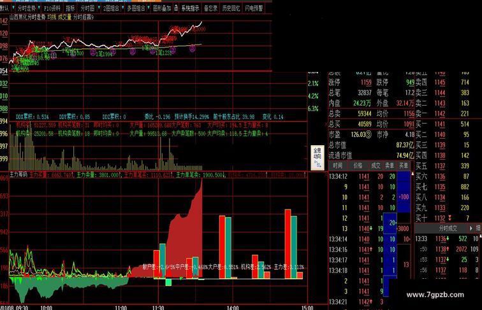
Task: Open the dropdown arrow after 分时走势
Action: (x=39, y=8)
